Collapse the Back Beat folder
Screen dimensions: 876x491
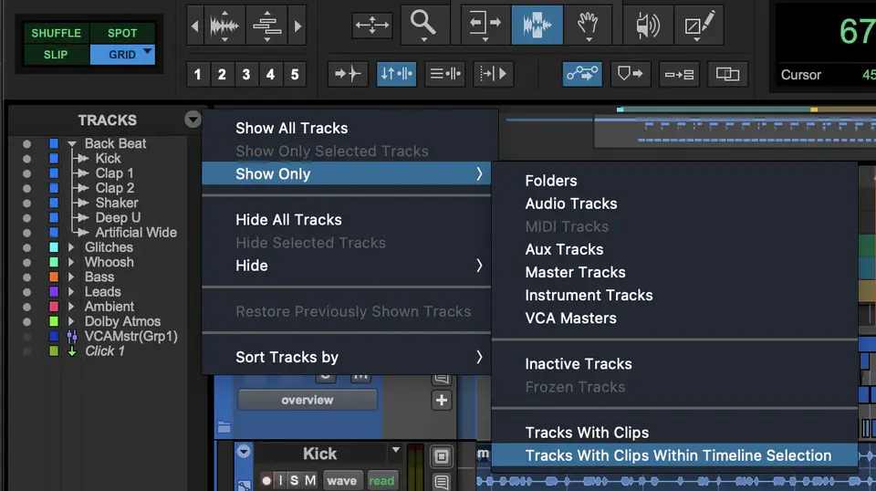click(x=71, y=143)
